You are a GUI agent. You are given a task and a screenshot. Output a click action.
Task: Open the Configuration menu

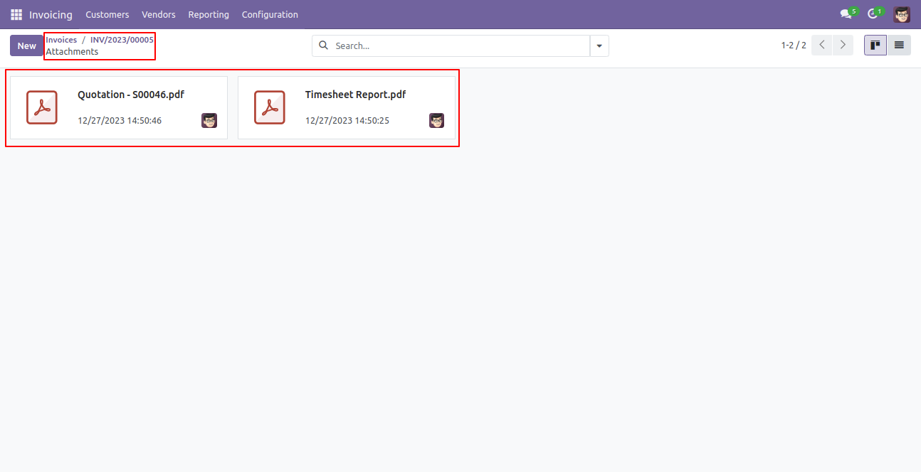coord(270,14)
